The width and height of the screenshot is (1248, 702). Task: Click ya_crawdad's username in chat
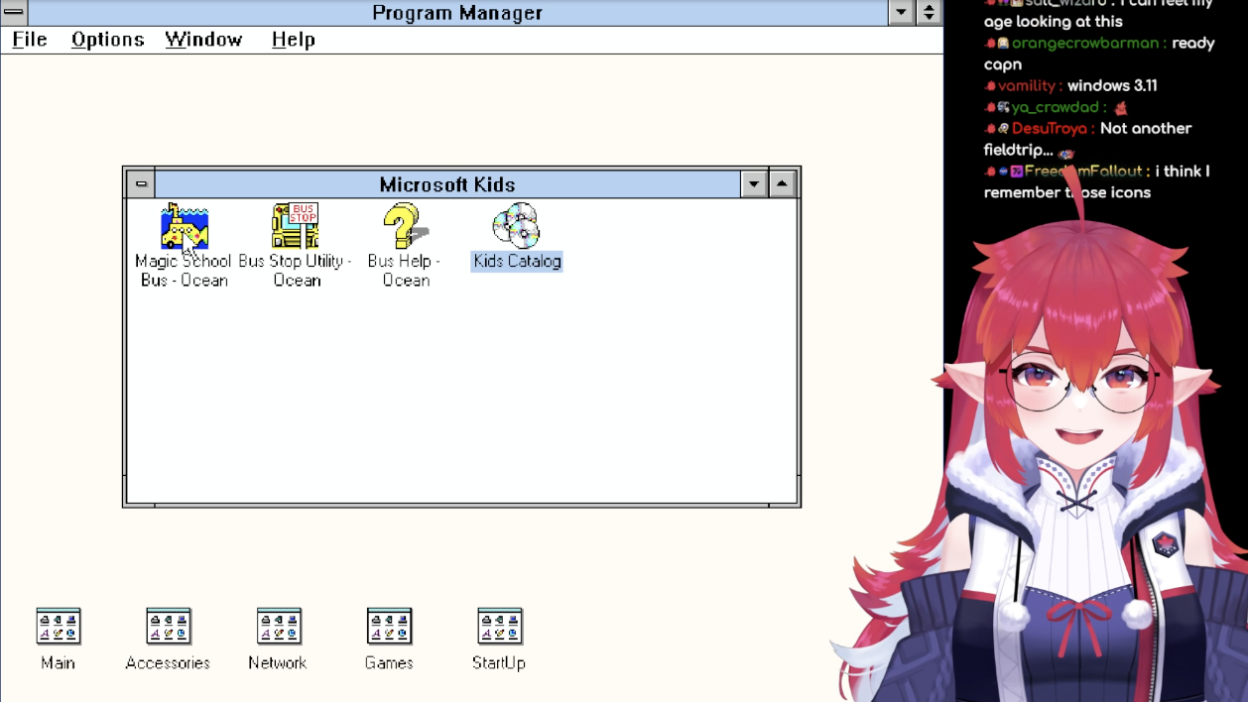click(1055, 107)
